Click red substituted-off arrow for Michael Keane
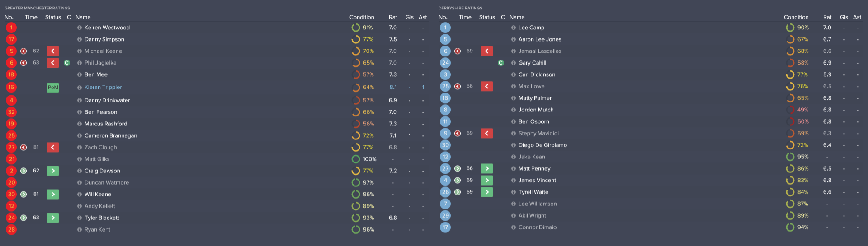 coord(53,51)
